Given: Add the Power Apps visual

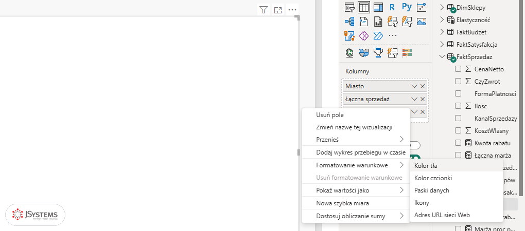Looking at the screenshot, I should click(364, 35).
